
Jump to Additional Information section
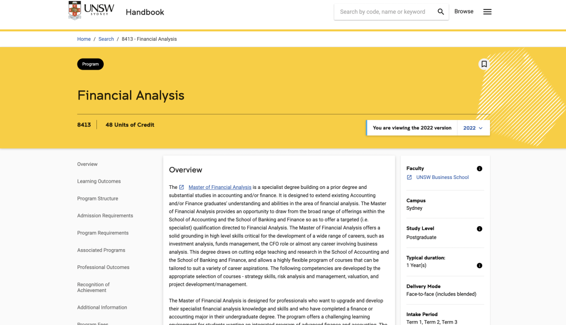point(102,307)
